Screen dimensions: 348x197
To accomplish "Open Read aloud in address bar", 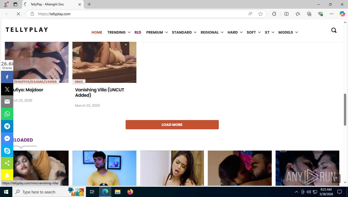I will [250, 14].
